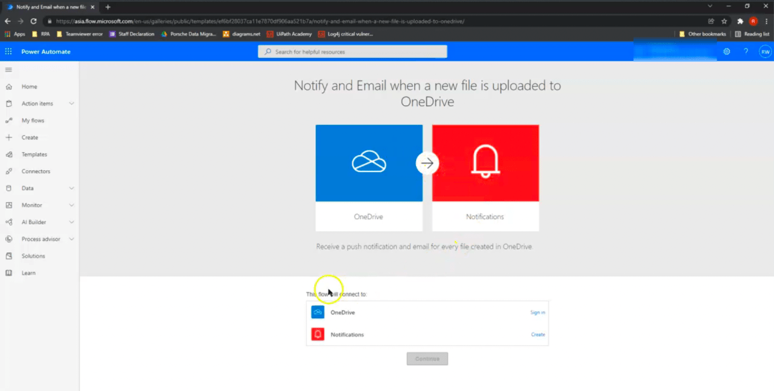Click the small OneDrive connection icon
Screen dimensions: 774x391
tap(318, 312)
